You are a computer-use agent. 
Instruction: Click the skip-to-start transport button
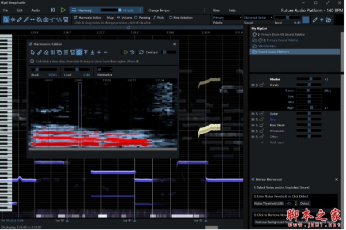click(x=53, y=10)
